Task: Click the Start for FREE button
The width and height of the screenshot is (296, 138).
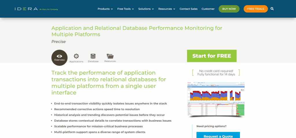Action: pos(212,56)
